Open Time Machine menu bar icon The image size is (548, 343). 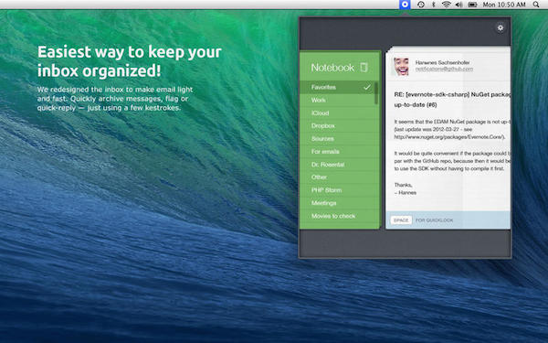[421, 5]
